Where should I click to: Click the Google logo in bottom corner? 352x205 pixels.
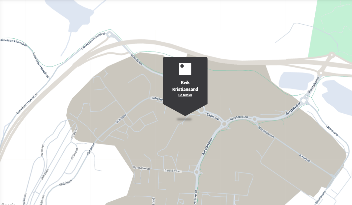tap(8, 204)
